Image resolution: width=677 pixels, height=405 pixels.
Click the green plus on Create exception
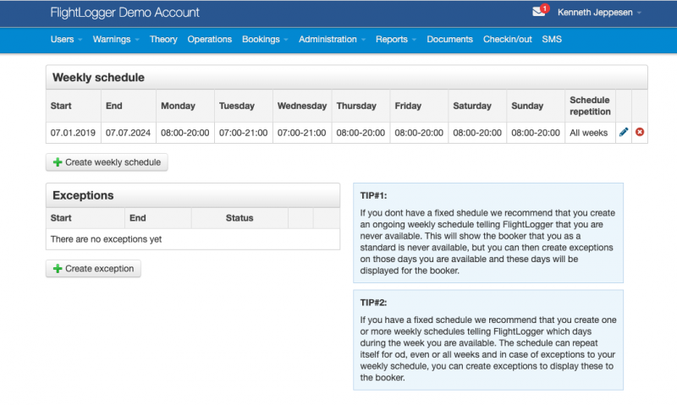[x=58, y=269]
